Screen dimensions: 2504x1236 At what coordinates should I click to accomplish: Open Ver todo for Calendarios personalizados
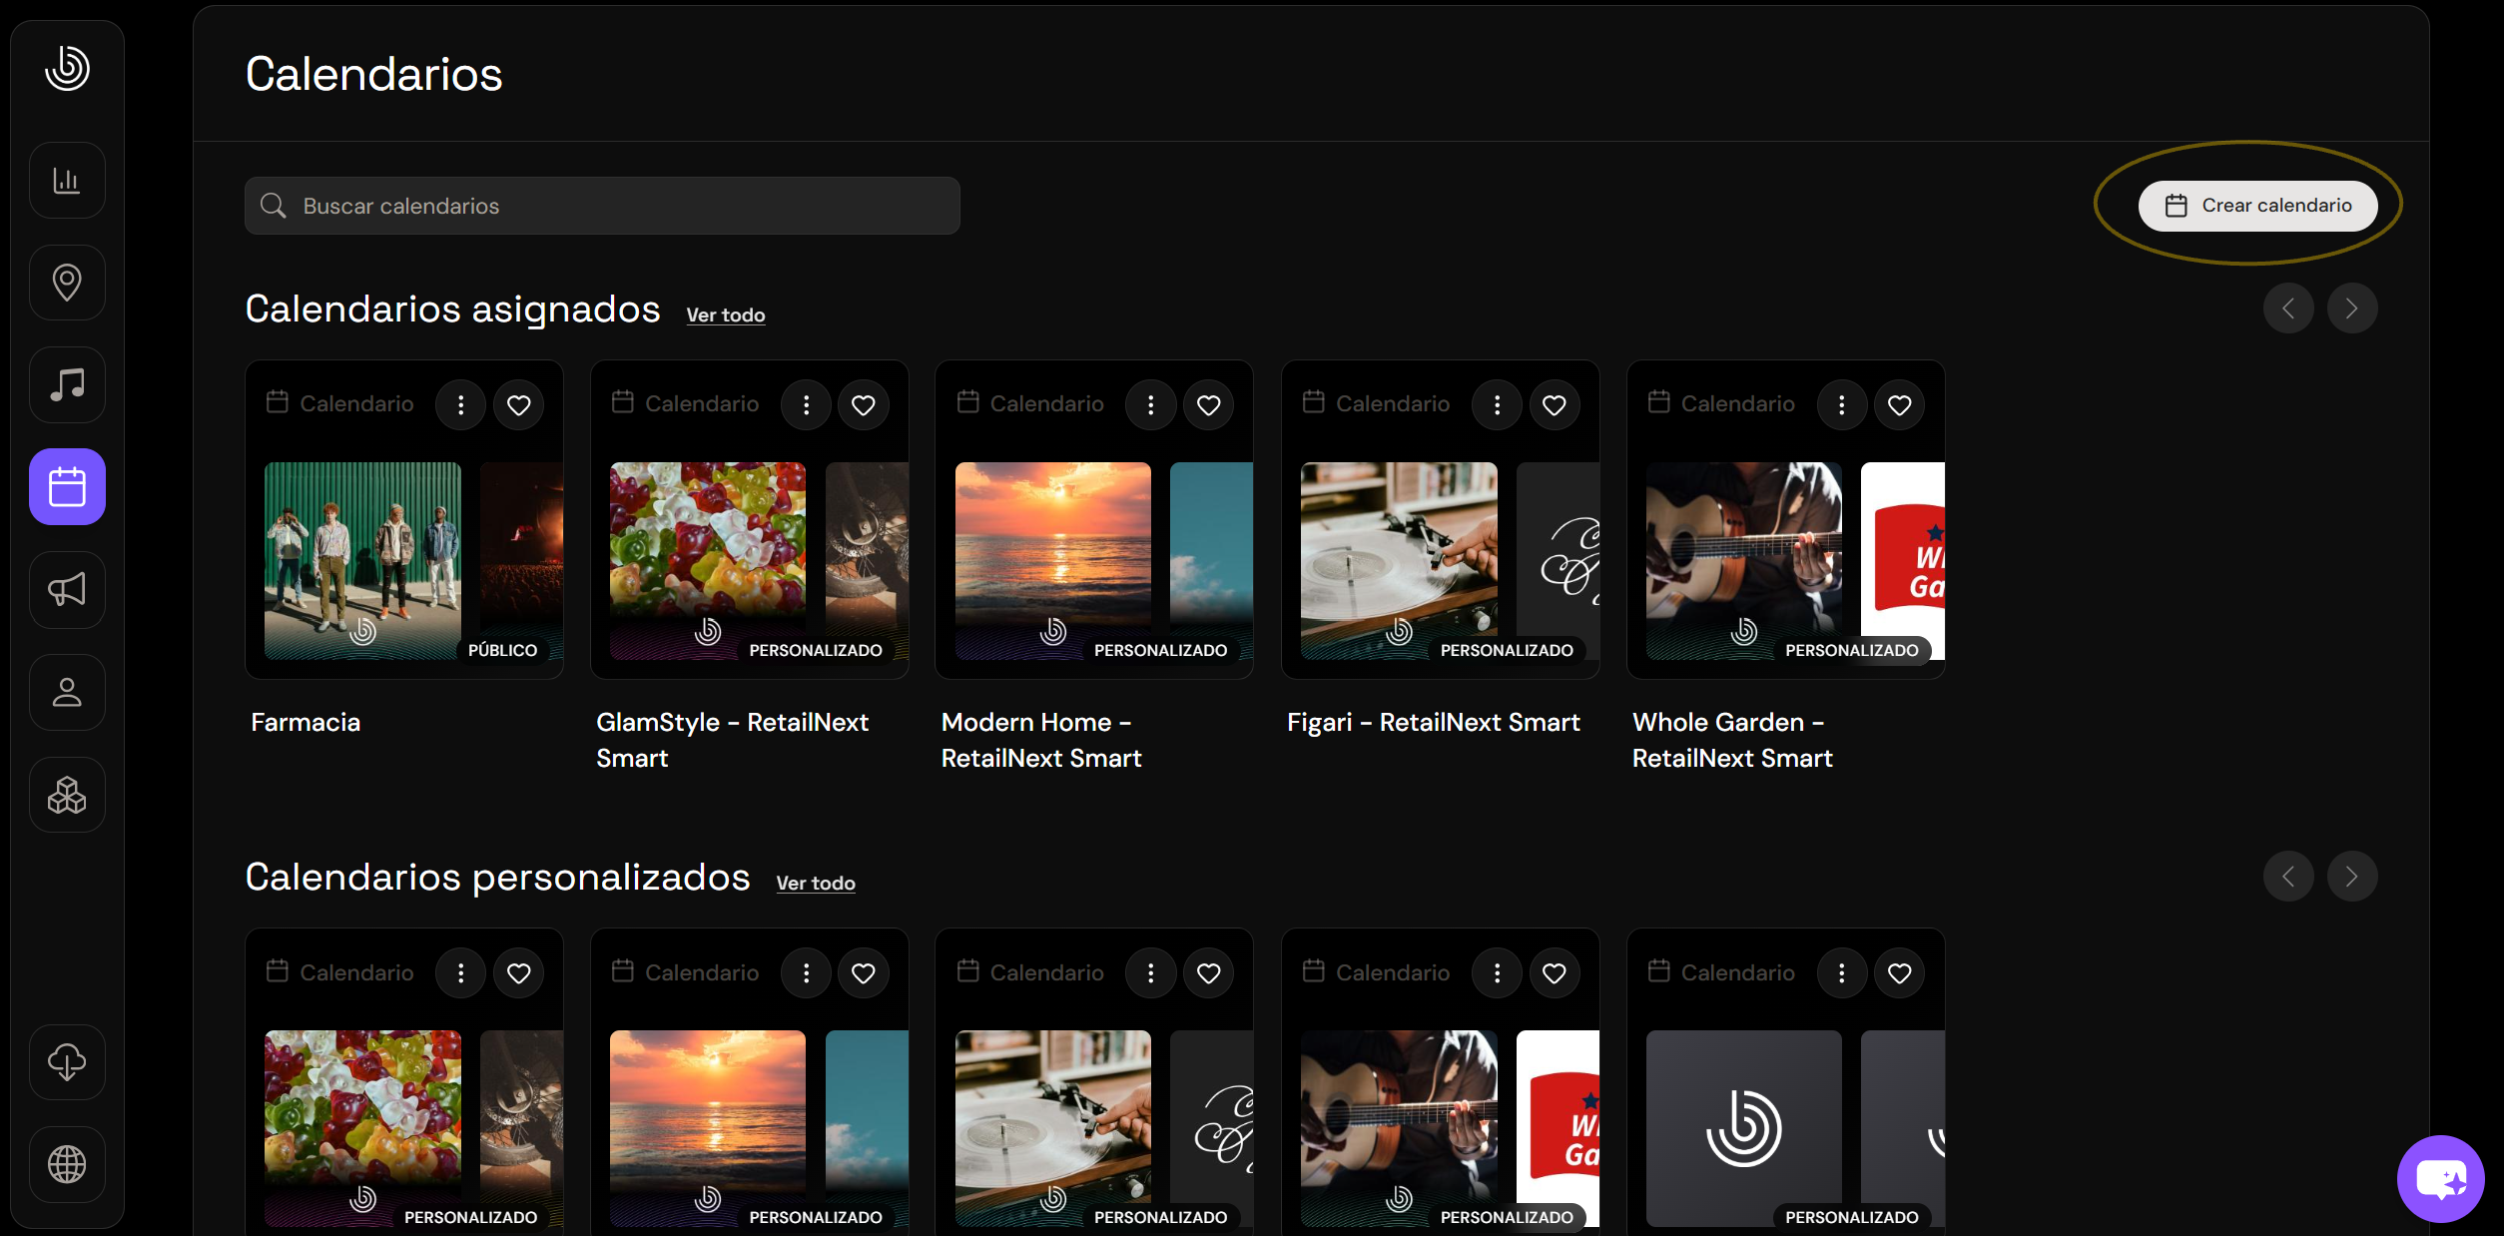coord(816,883)
